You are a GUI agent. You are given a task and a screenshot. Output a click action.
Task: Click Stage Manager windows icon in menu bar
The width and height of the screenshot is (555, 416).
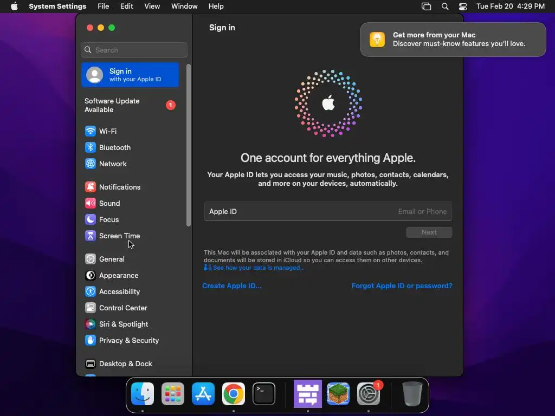426,6
